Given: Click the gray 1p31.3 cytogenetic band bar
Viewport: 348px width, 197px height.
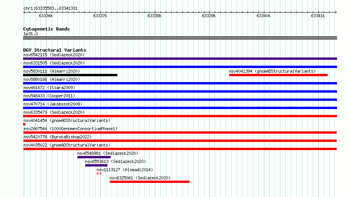Looking at the screenshot, I should pos(180,38).
